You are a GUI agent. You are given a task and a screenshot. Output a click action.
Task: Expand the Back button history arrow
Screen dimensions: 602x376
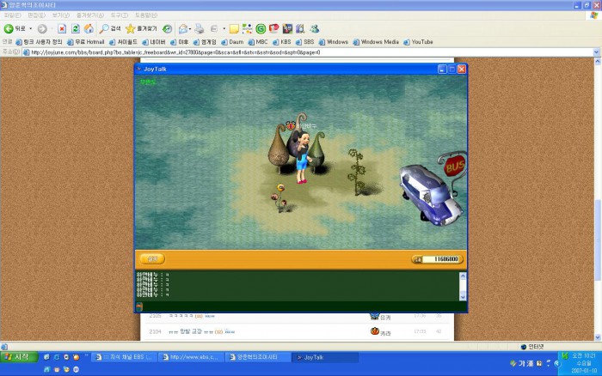(x=31, y=28)
